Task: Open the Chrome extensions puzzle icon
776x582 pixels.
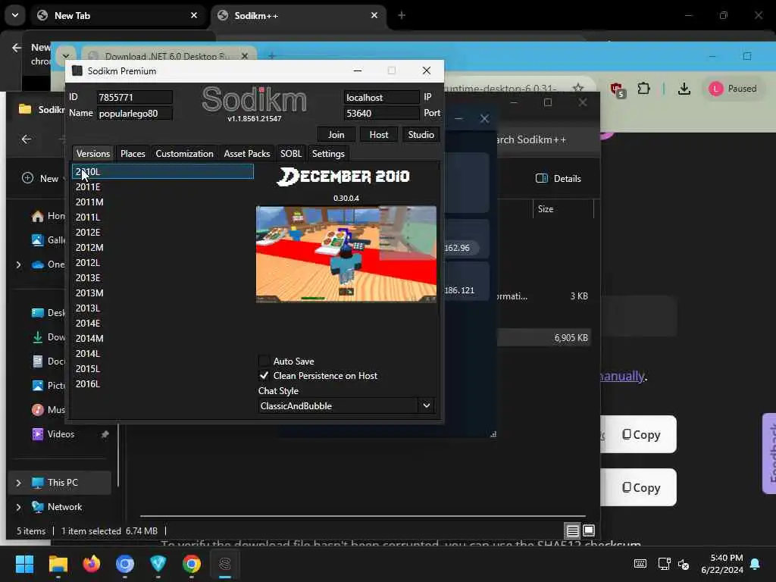Action: 643,89
